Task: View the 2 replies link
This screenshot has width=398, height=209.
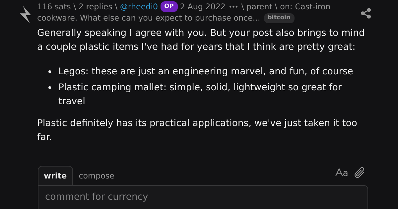Action: (95, 7)
